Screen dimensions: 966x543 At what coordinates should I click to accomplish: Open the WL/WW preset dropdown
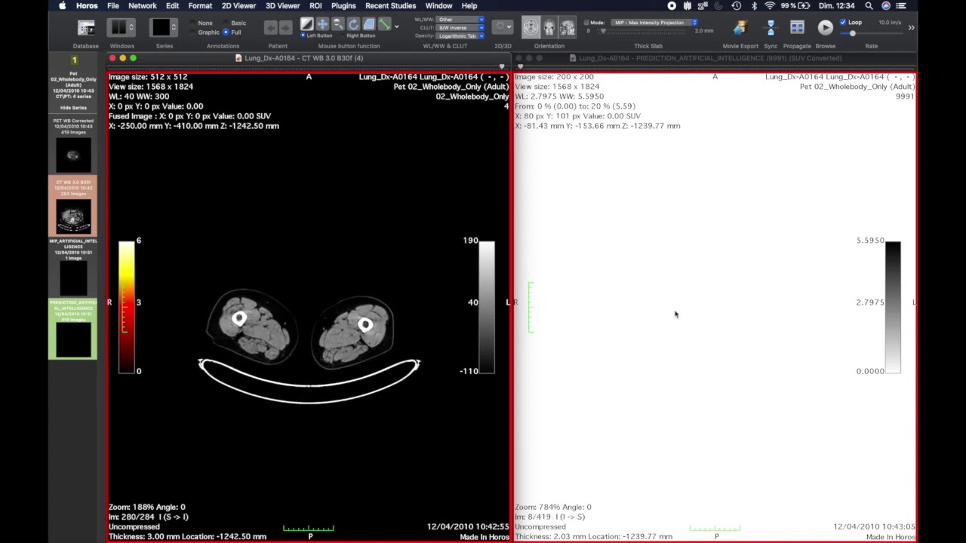tap(460, 20)
